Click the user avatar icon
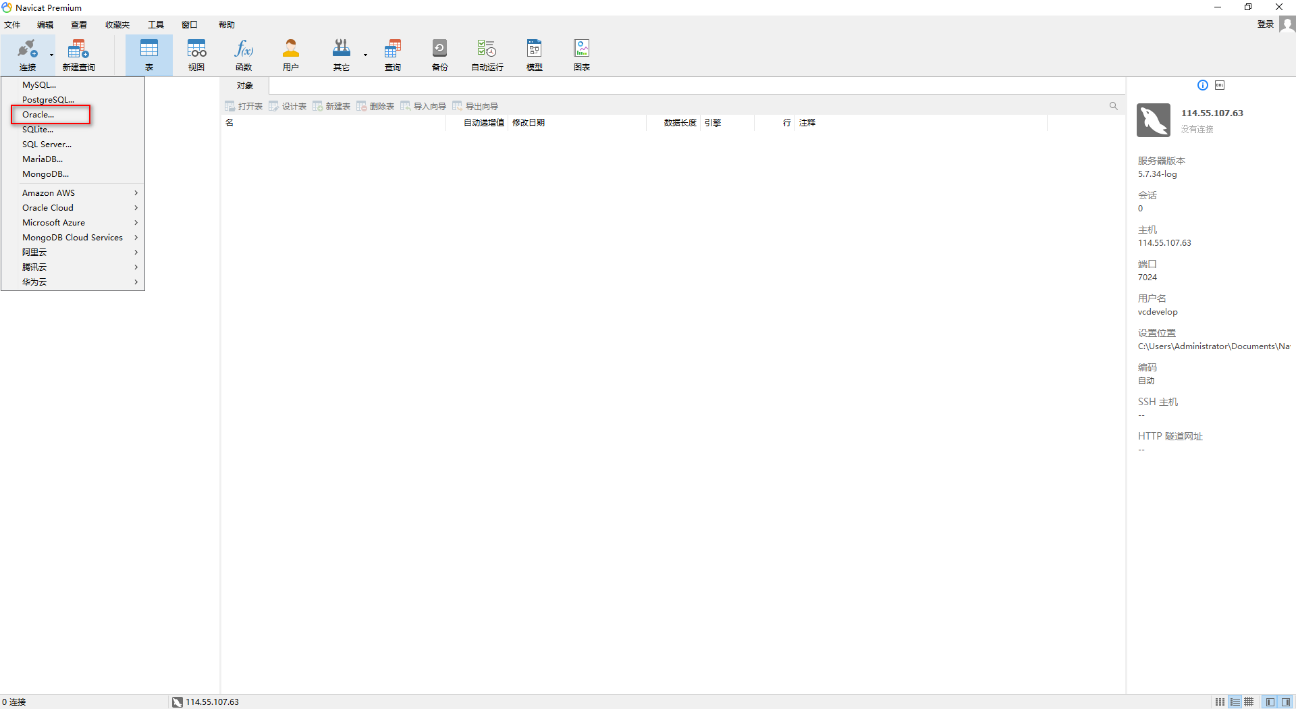The image size is (1296, 709). (x=1287, y=24)
